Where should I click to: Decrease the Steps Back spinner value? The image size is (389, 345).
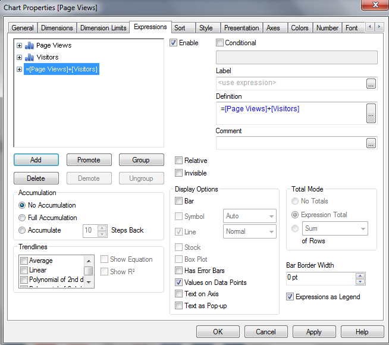[102, 234]
